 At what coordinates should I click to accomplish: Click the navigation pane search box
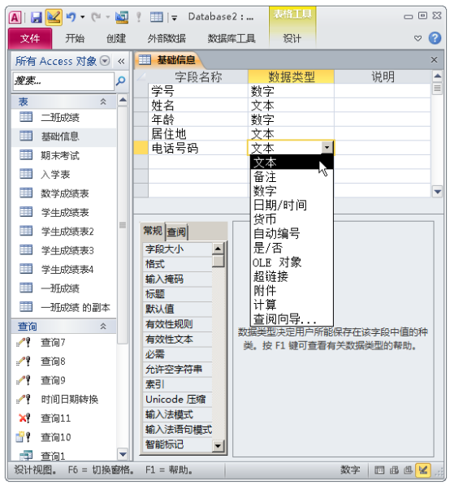63,81
